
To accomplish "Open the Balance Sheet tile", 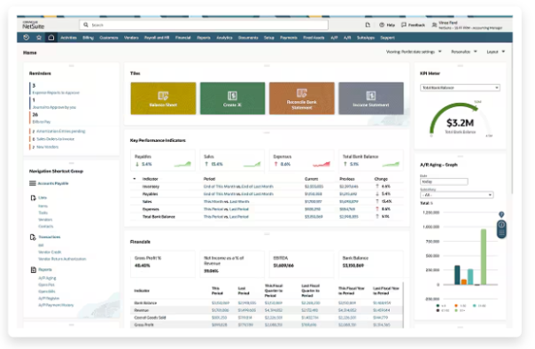I will pyautogui.click(x=163, y=98).
